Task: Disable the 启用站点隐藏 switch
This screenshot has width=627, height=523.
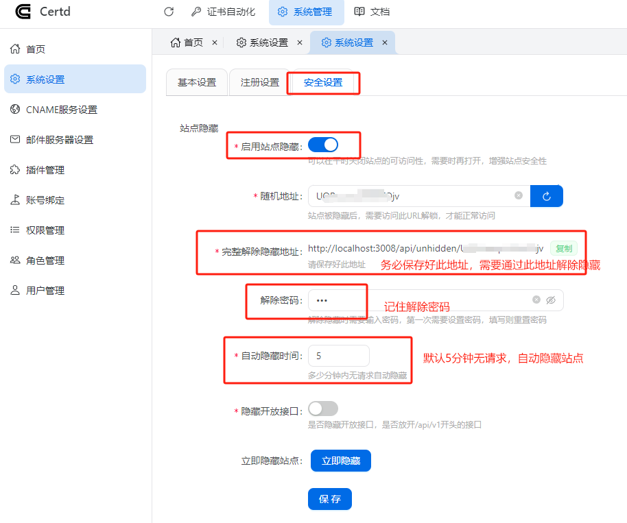Action: [323, 145]
